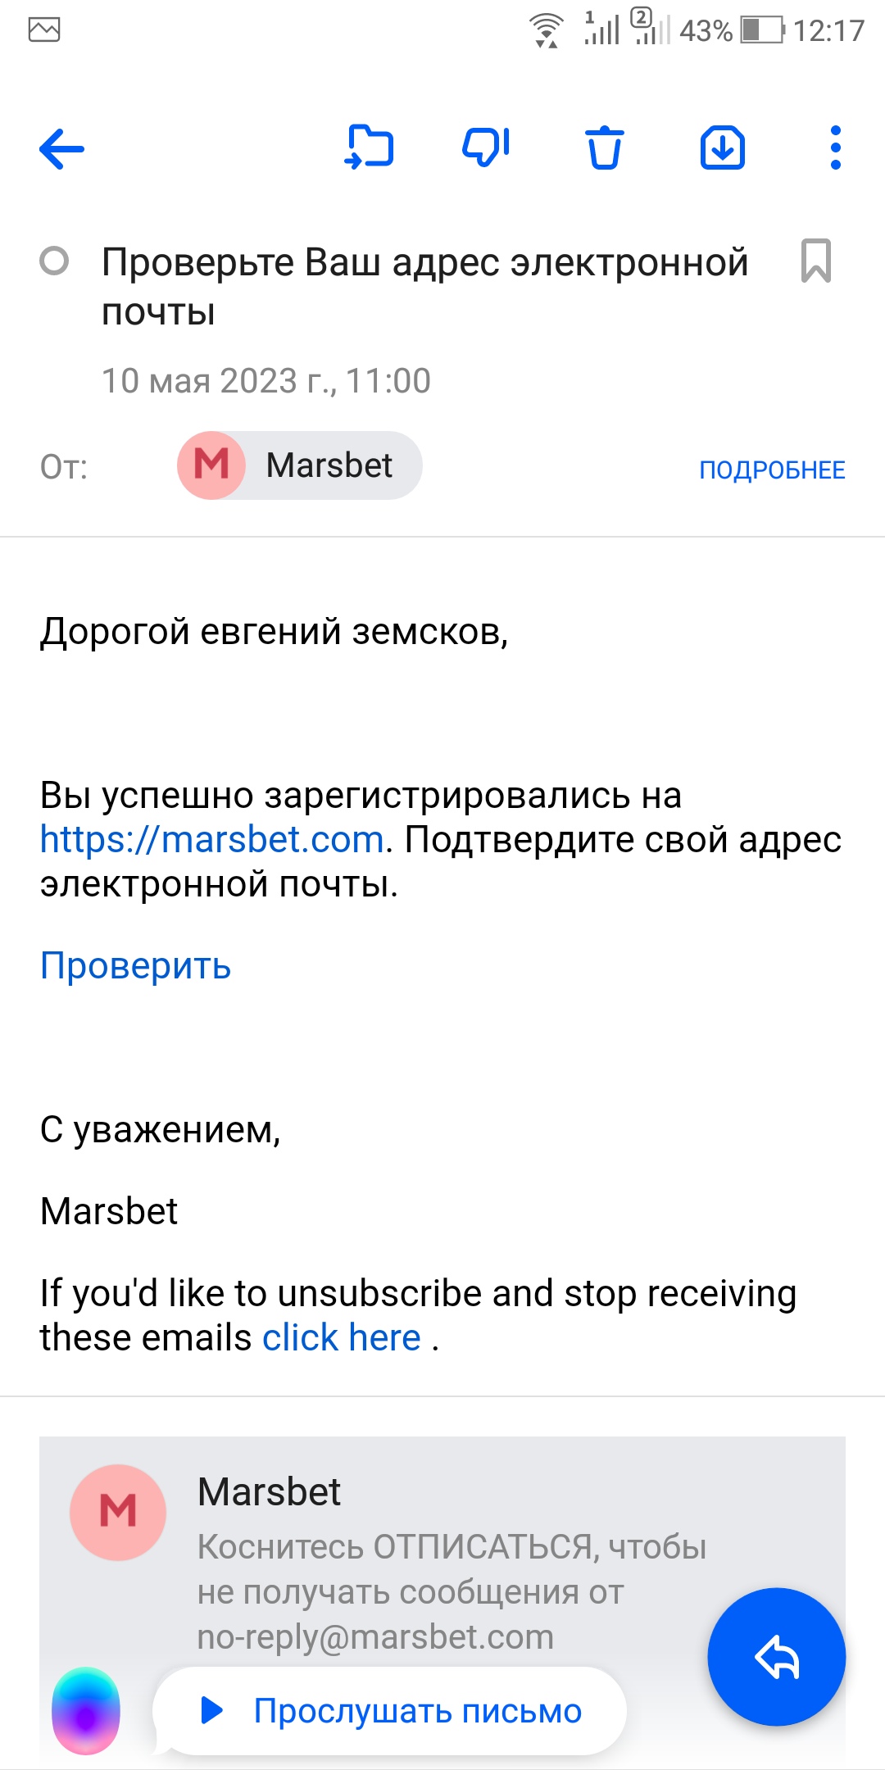Go back using the arrow icon
This screenshot has height=1770, width=885.
[62, 149]
